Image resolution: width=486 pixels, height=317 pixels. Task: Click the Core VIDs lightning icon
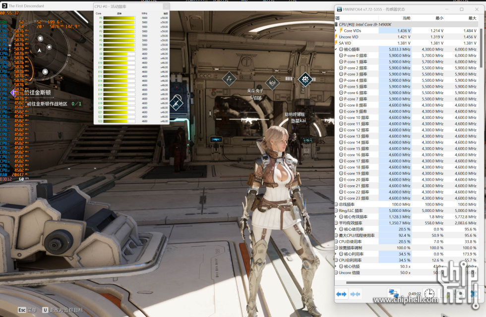coord(341,30)
